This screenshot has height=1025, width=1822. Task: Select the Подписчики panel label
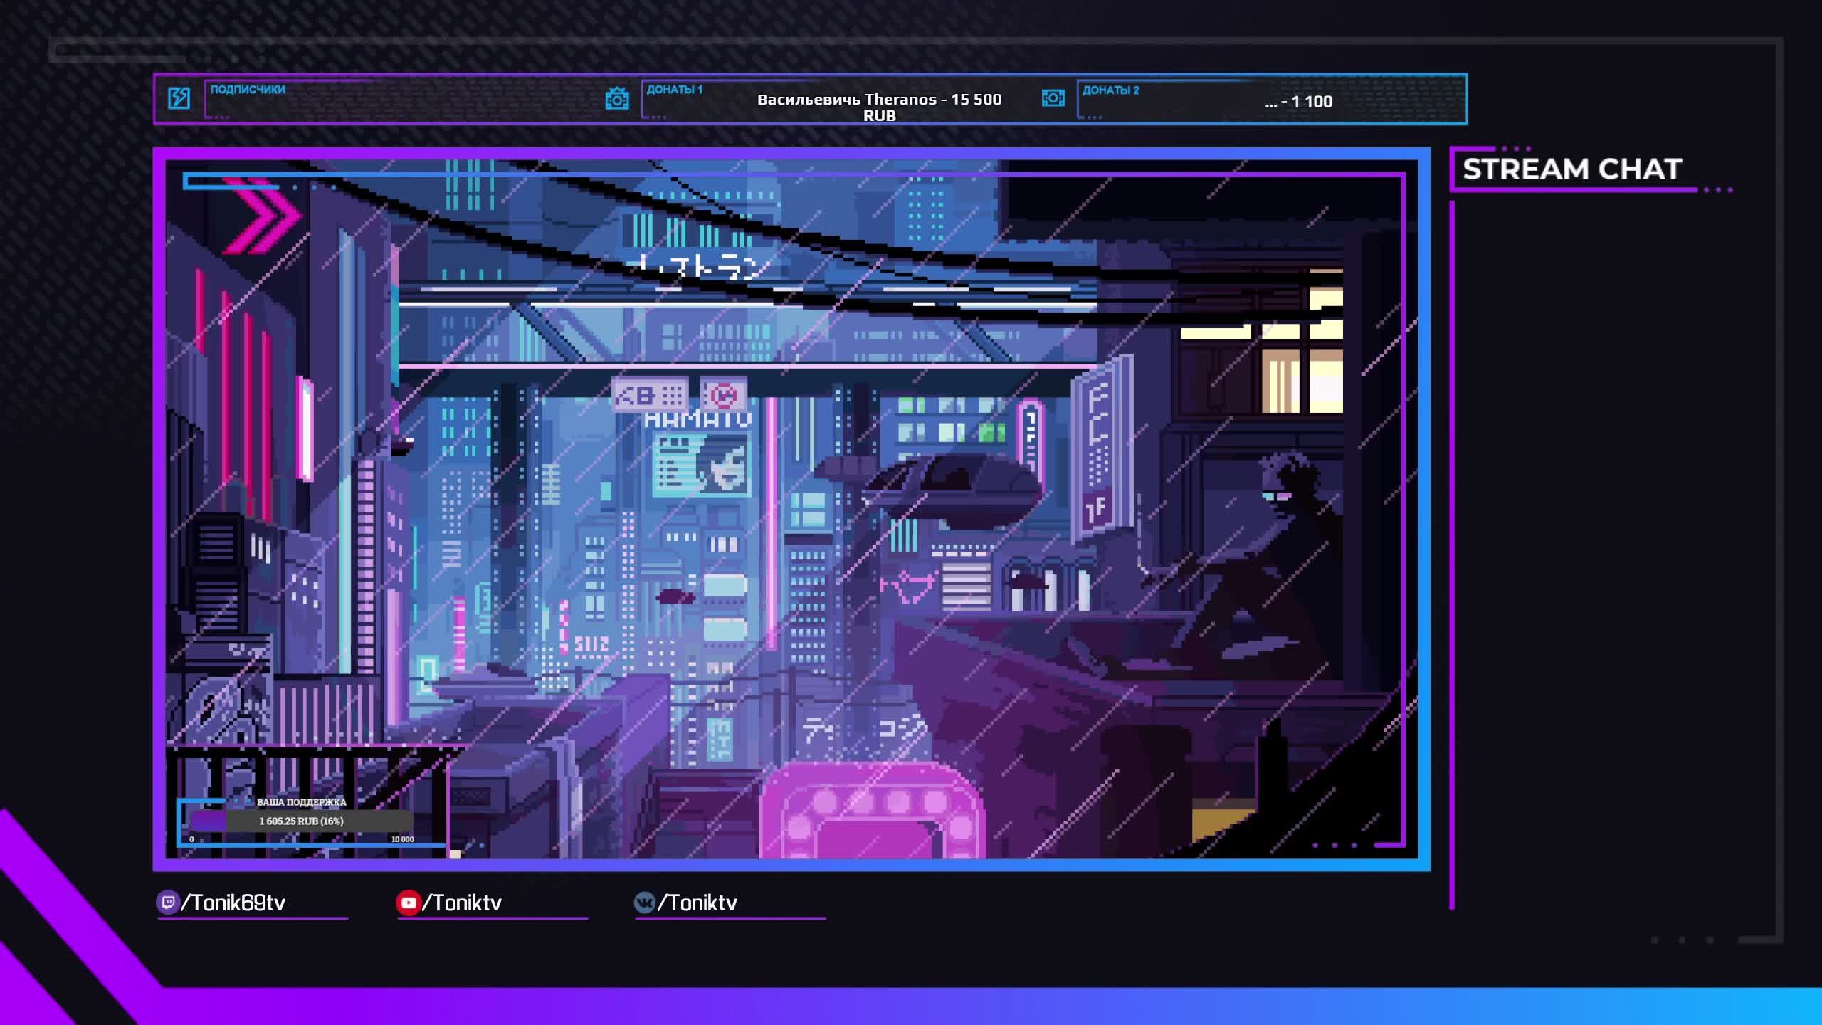248,90
